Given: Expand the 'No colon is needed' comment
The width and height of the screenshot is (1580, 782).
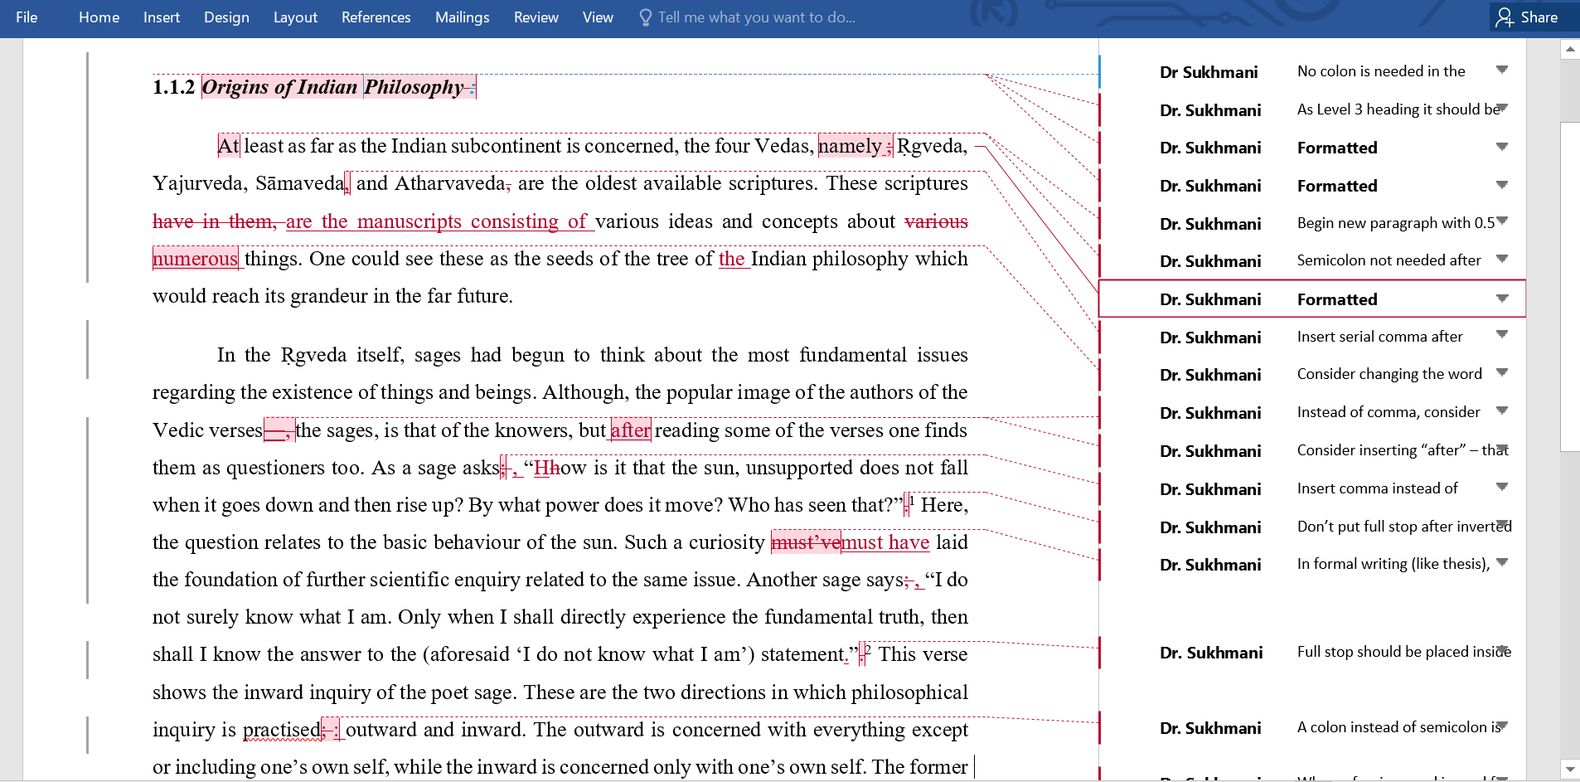Looking at the screenshot, I should click(1501, 70).
